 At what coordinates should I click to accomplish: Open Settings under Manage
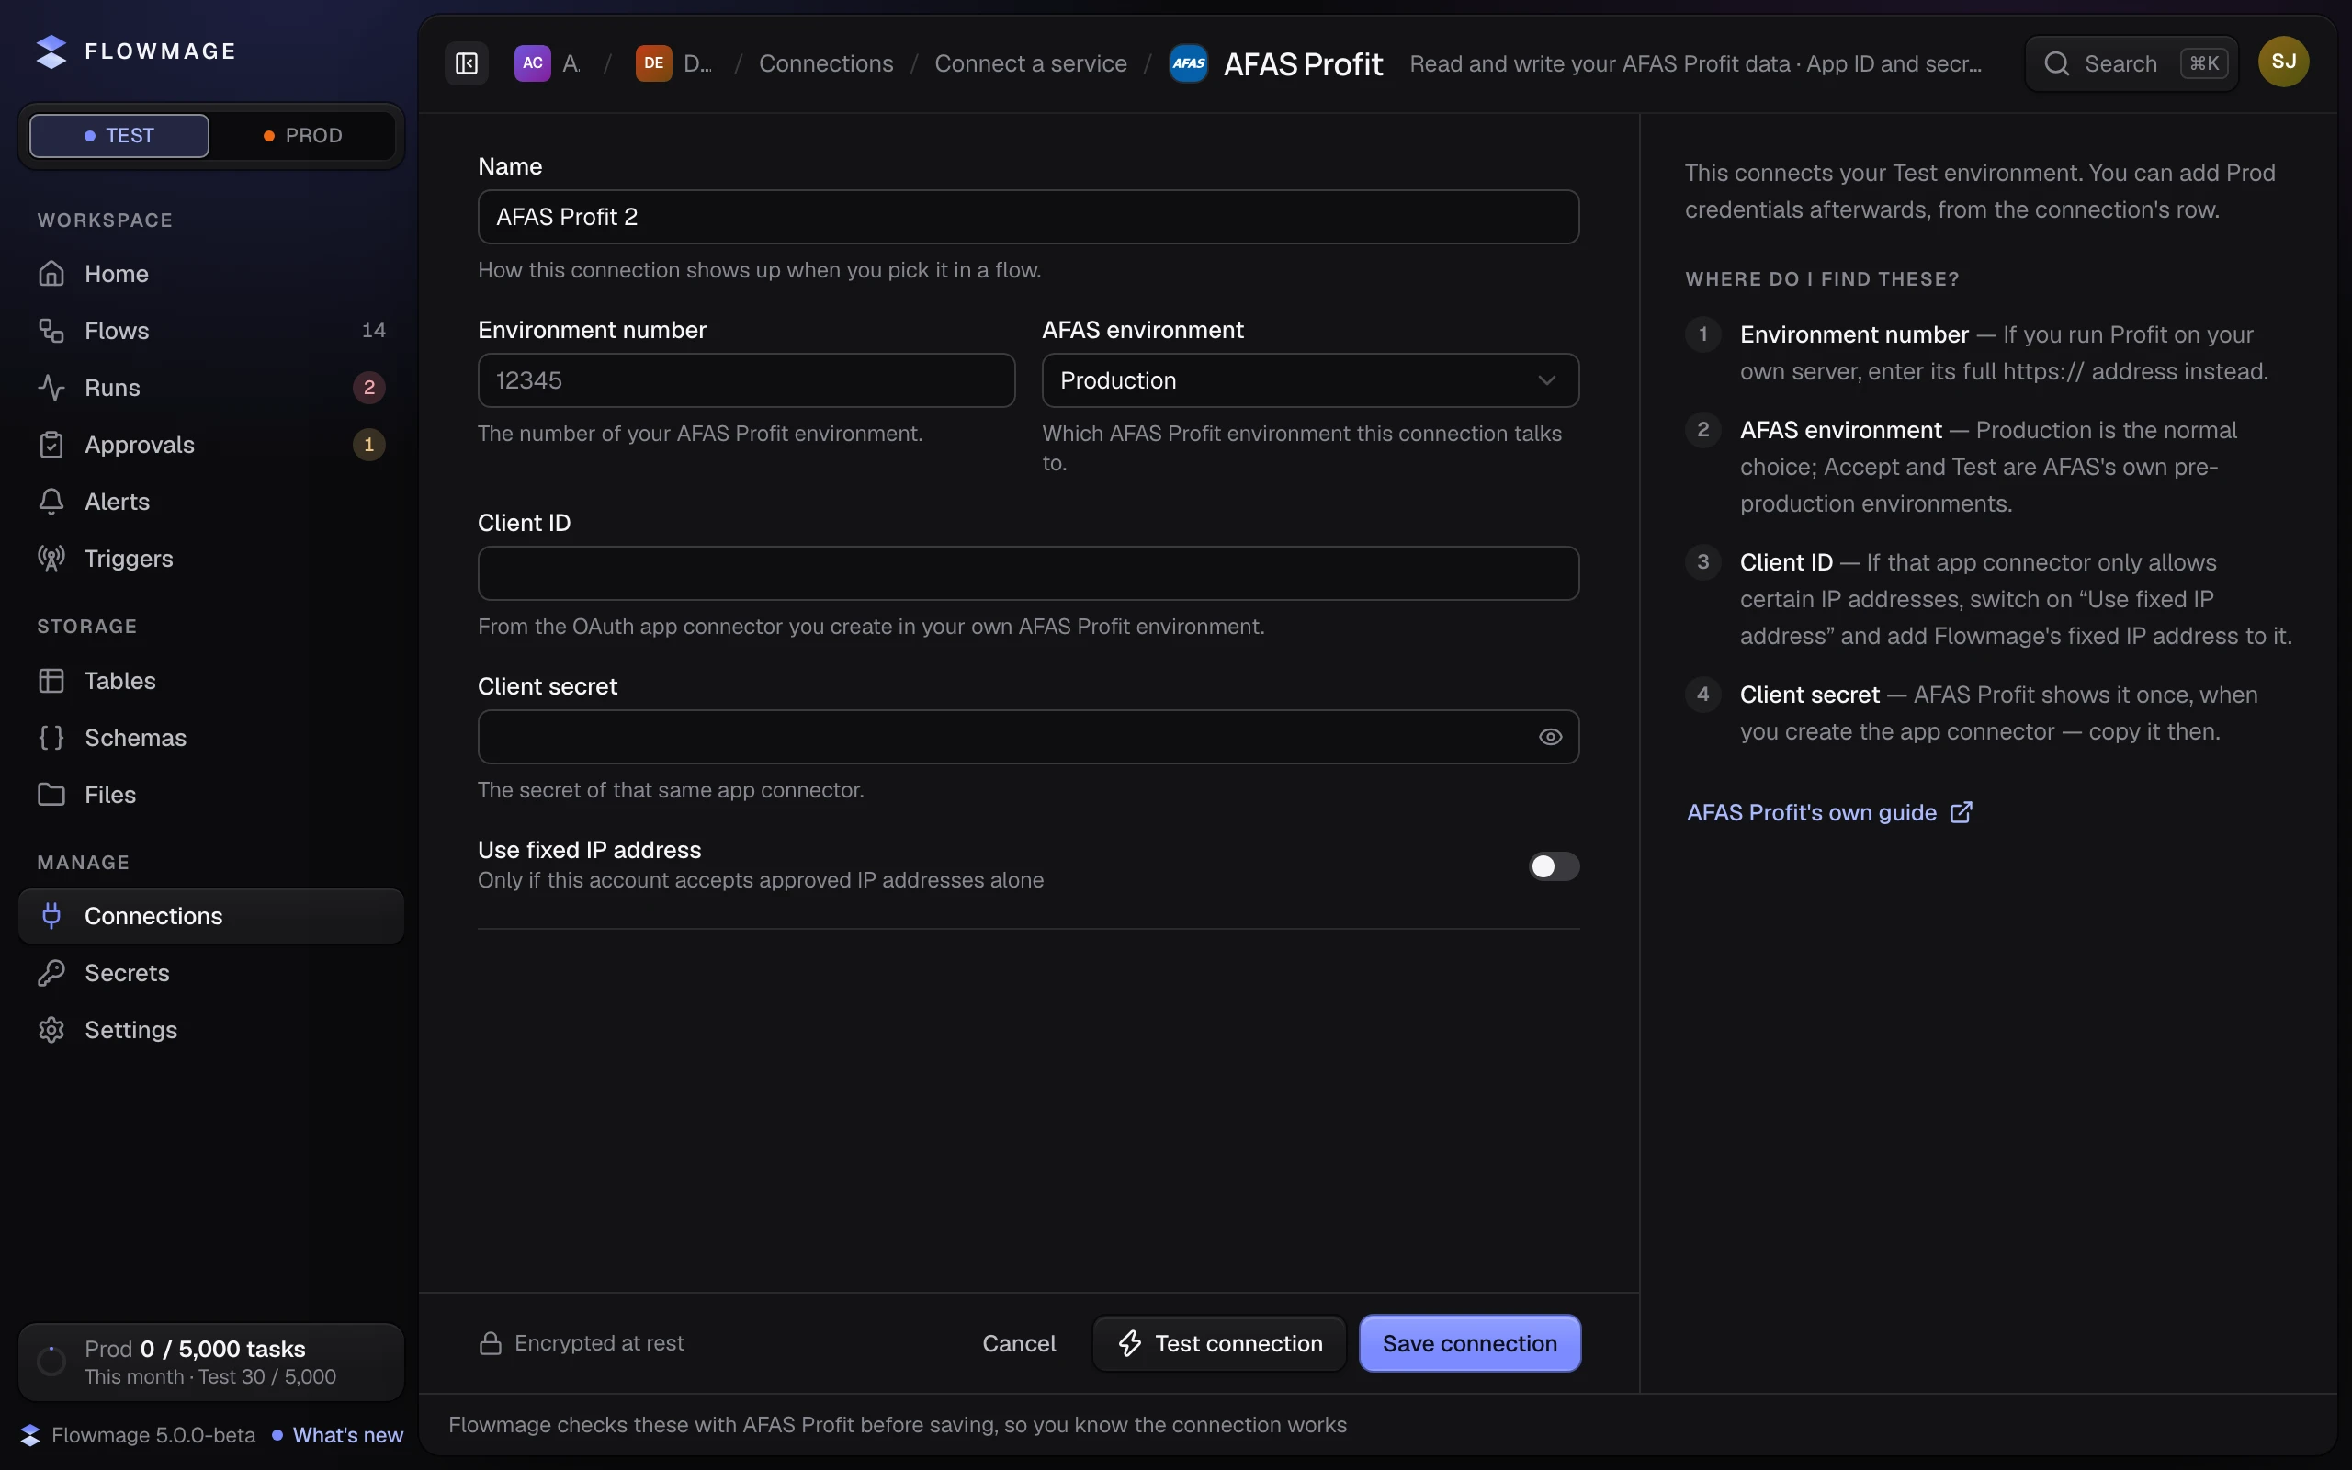coord(211,1030)
